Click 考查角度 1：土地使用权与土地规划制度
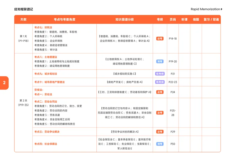 pos(57,61)
